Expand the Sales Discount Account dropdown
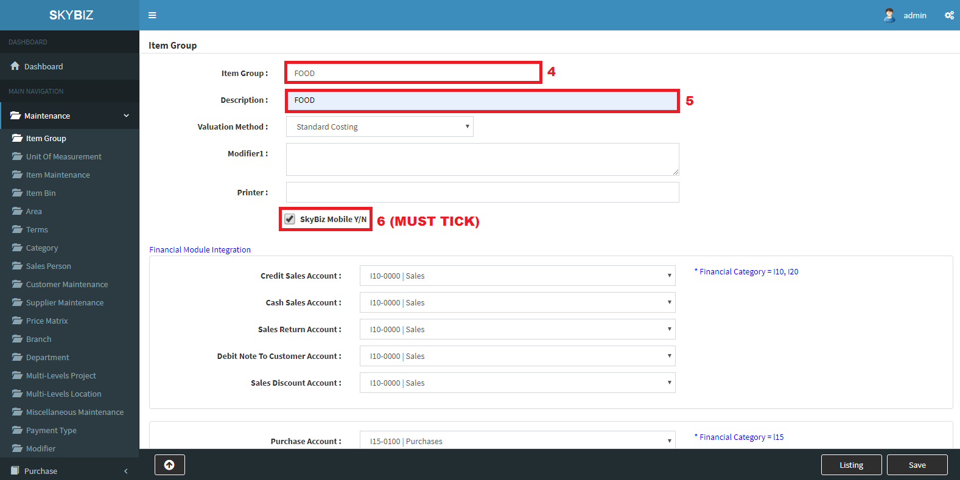The height and width of the screenshot is (480, 960). coord(517,383)
